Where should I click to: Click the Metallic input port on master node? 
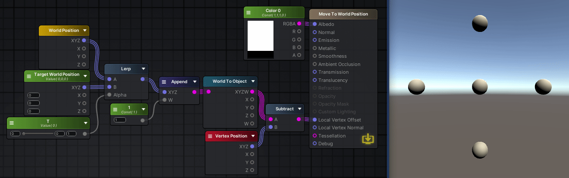coord(315,48)
